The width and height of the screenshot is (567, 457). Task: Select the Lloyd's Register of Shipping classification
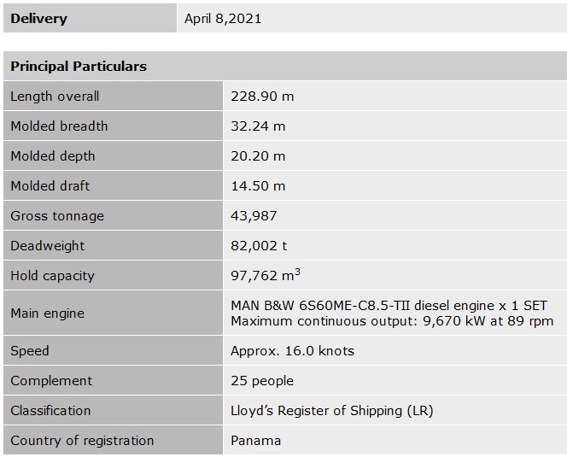pyautogui.click(x=331, y=411)
